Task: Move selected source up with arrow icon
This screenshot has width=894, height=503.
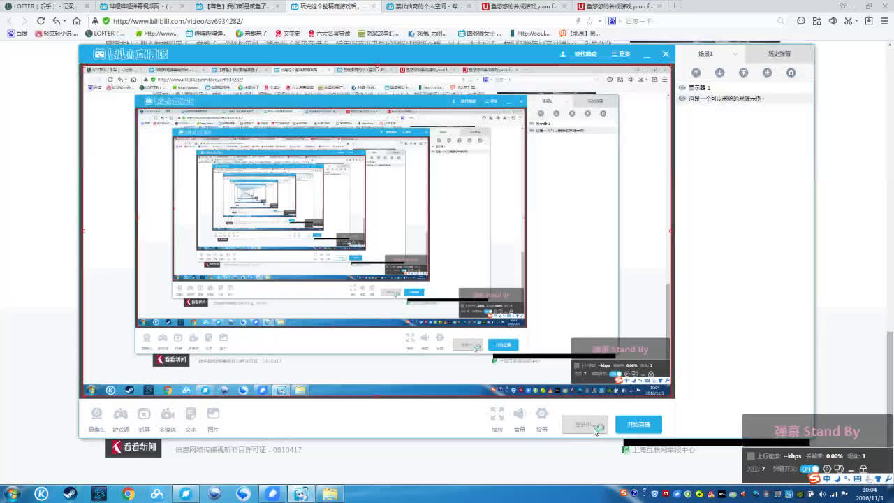Action: pyautogui.click(x=696, y=73)
